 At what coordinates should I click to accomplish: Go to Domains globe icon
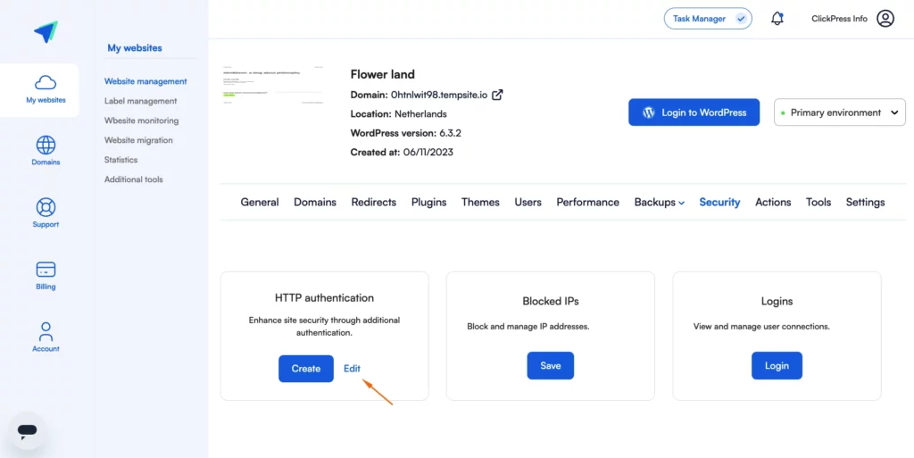click(x=46, y=145)
